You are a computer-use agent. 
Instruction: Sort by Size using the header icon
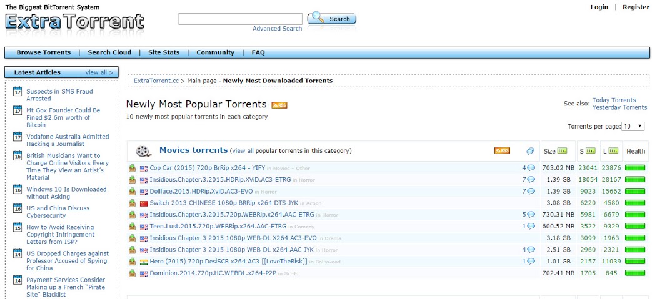[x=562, y=150]
